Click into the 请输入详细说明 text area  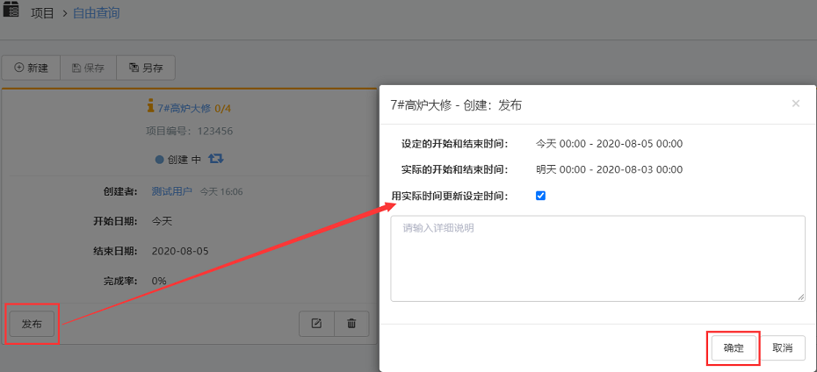point(597,259)
